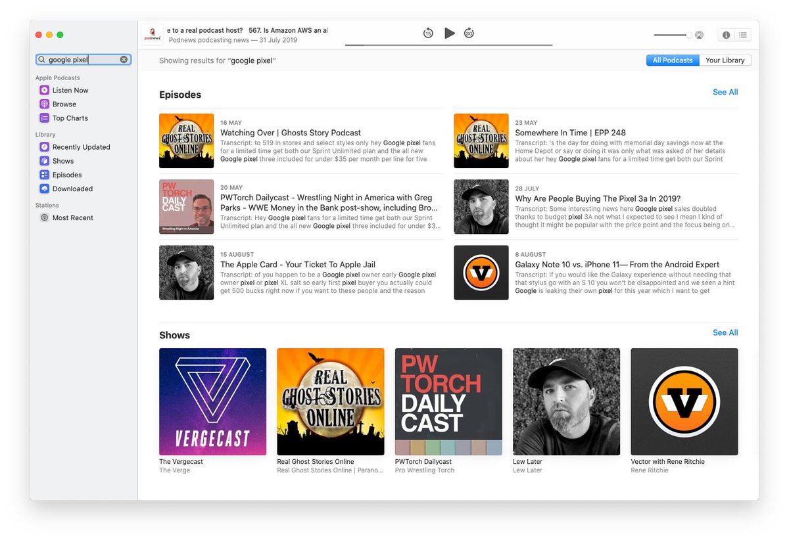The height and width of the screenshot is (540, 789).
Task: Click artwork for Watching Over episode
Action: coord(187,141)
